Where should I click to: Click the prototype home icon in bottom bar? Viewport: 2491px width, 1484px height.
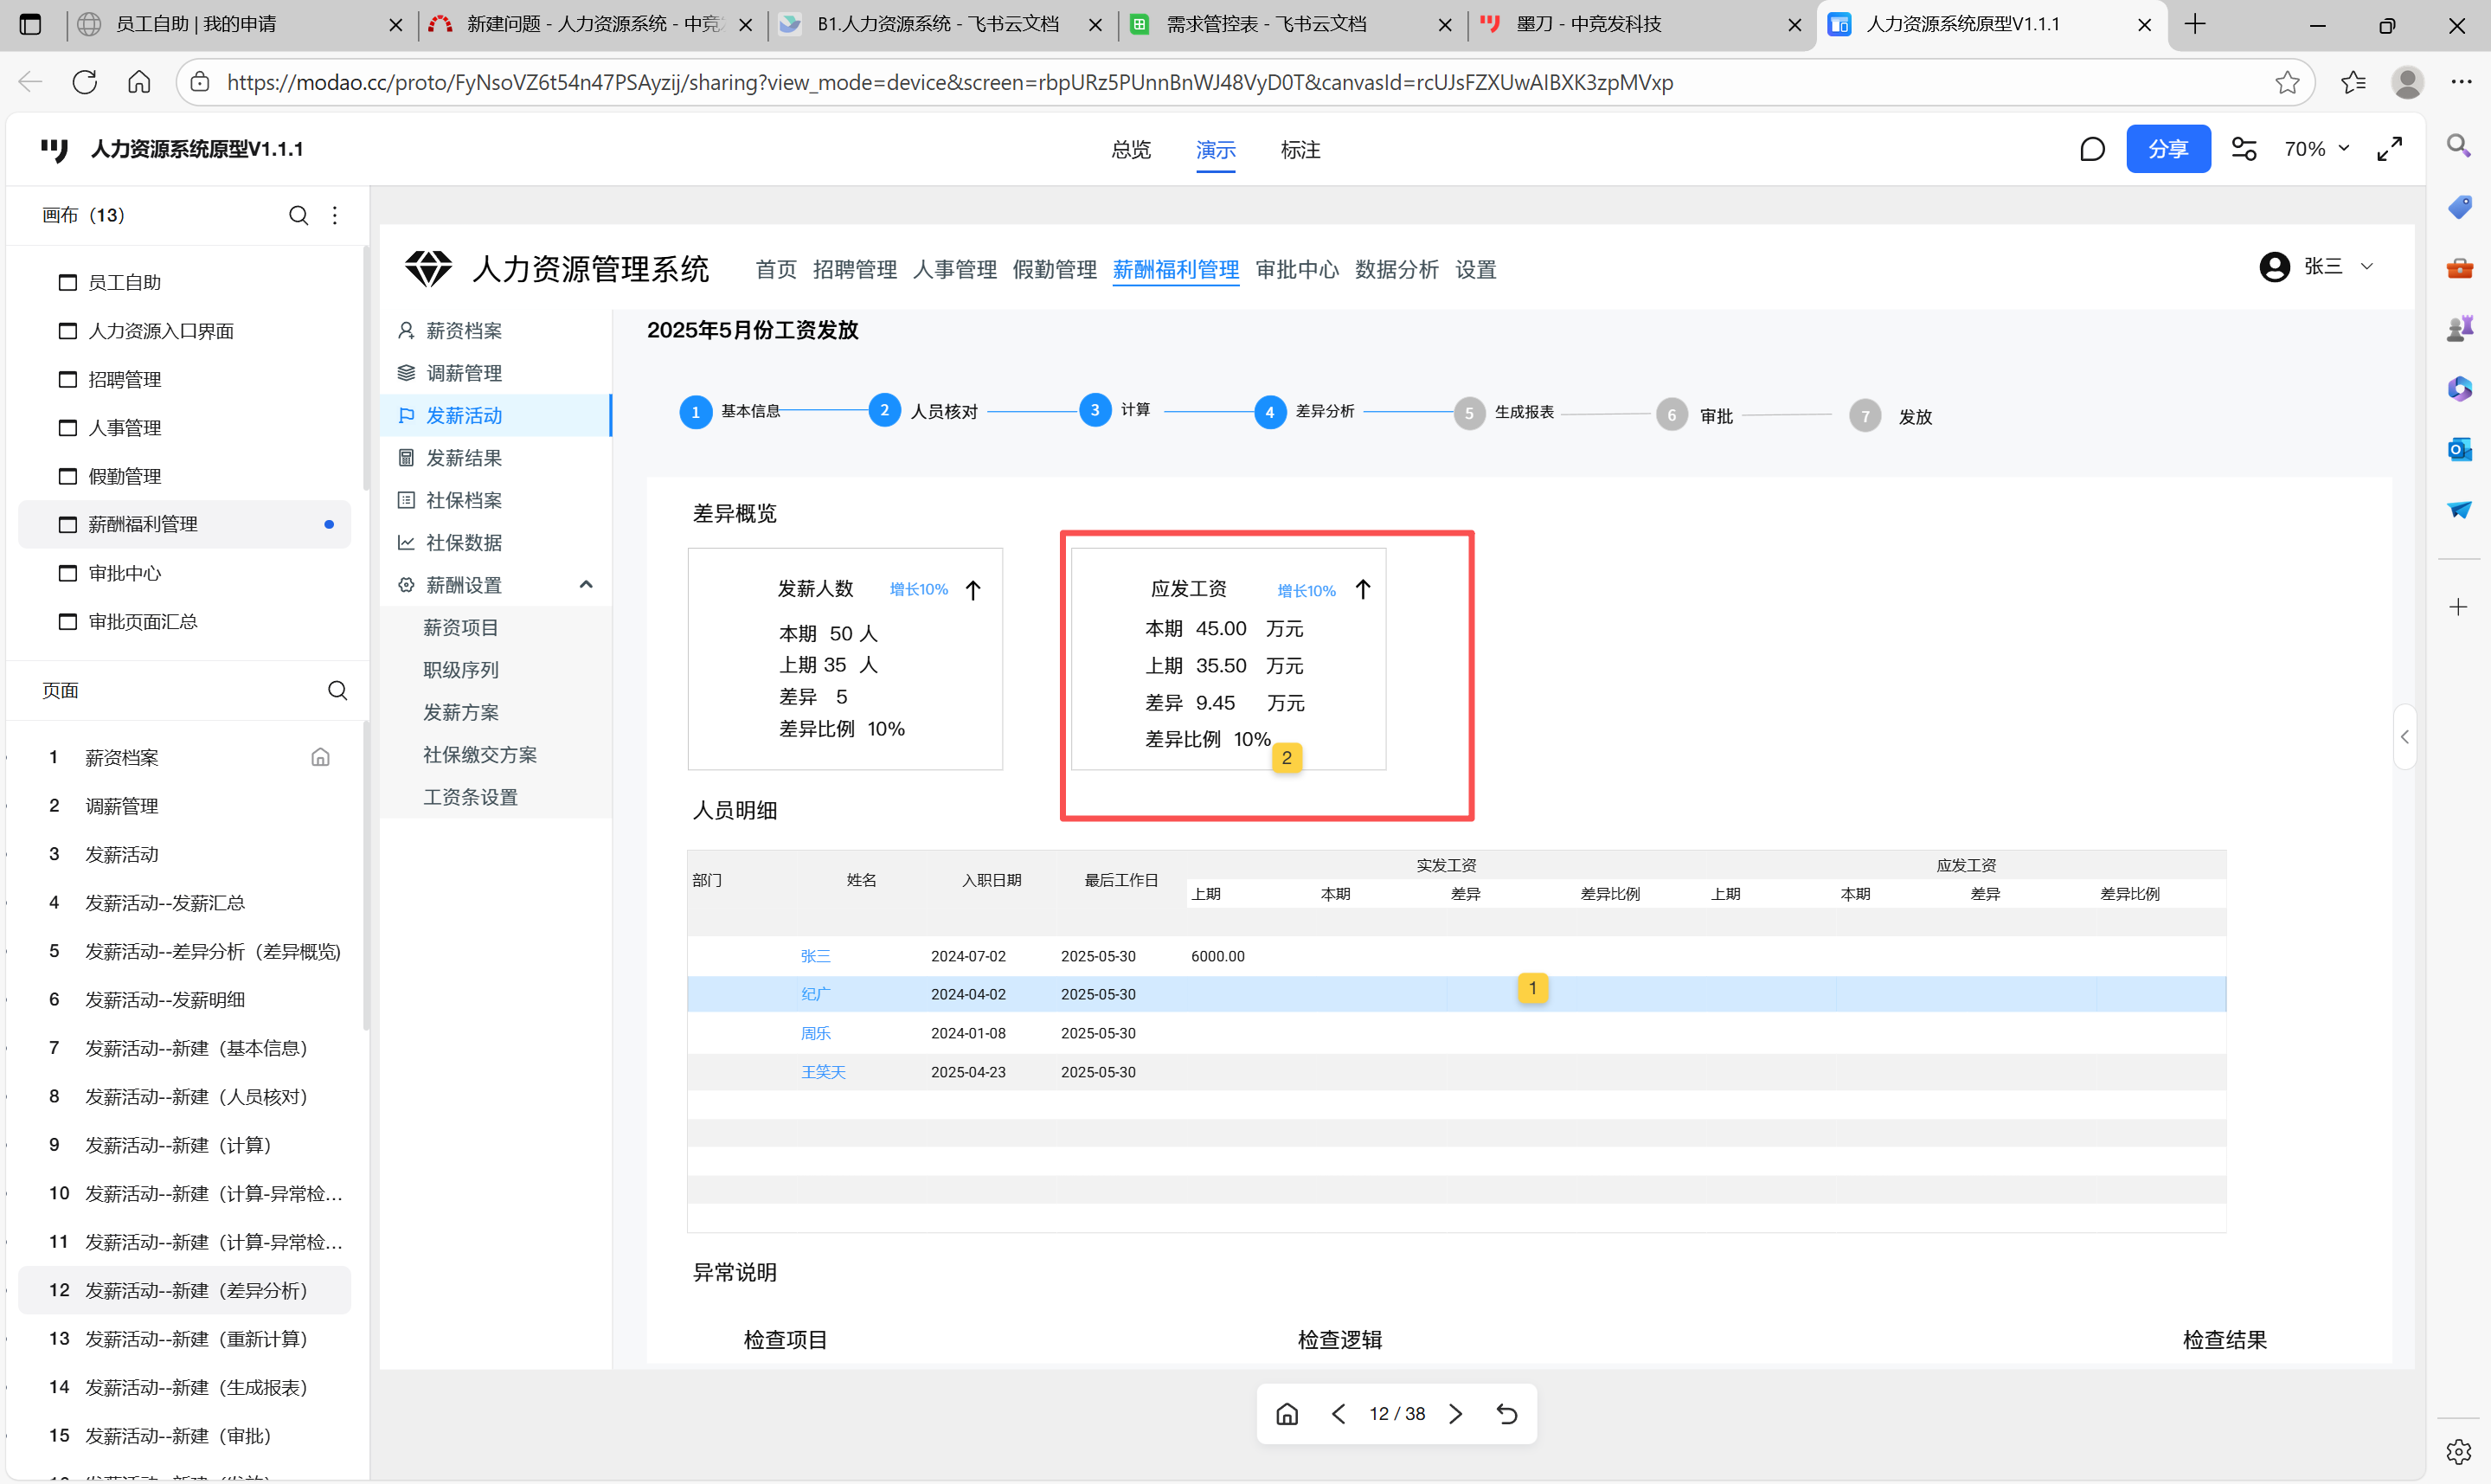click(1287, 1413)
